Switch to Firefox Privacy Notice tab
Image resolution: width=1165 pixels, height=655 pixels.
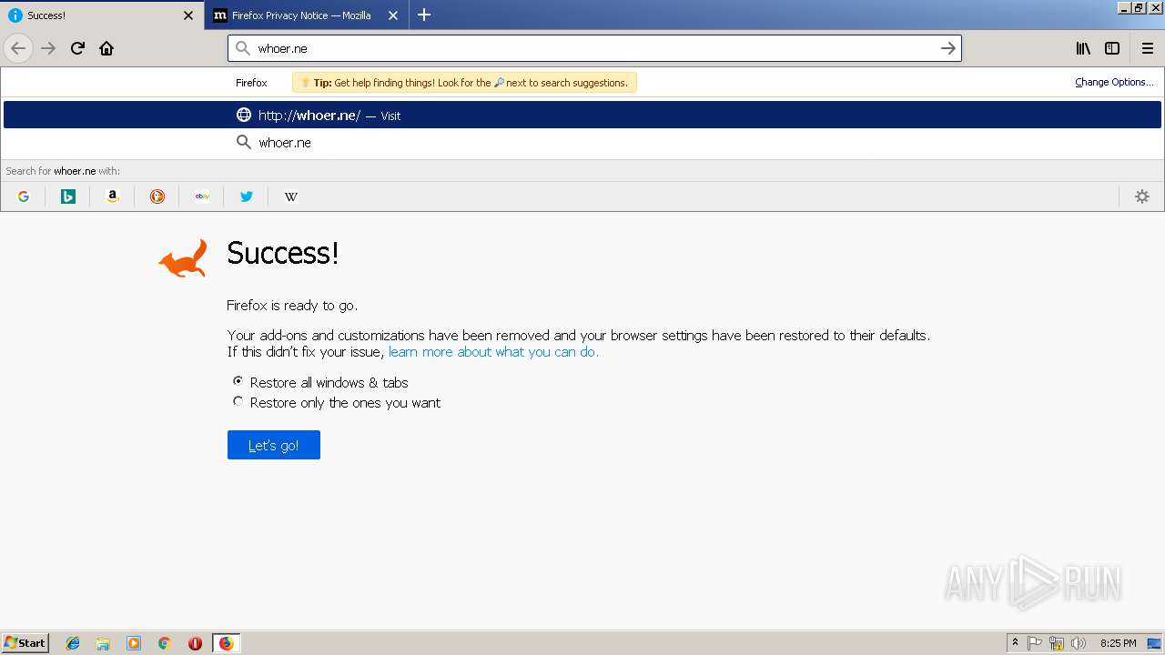(x=307, y=15)
